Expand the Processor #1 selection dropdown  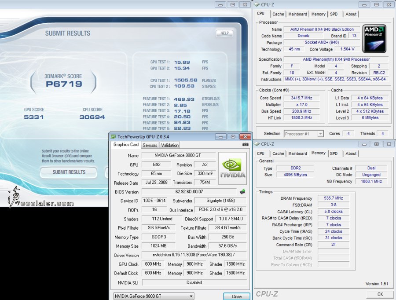click(320, 134)
